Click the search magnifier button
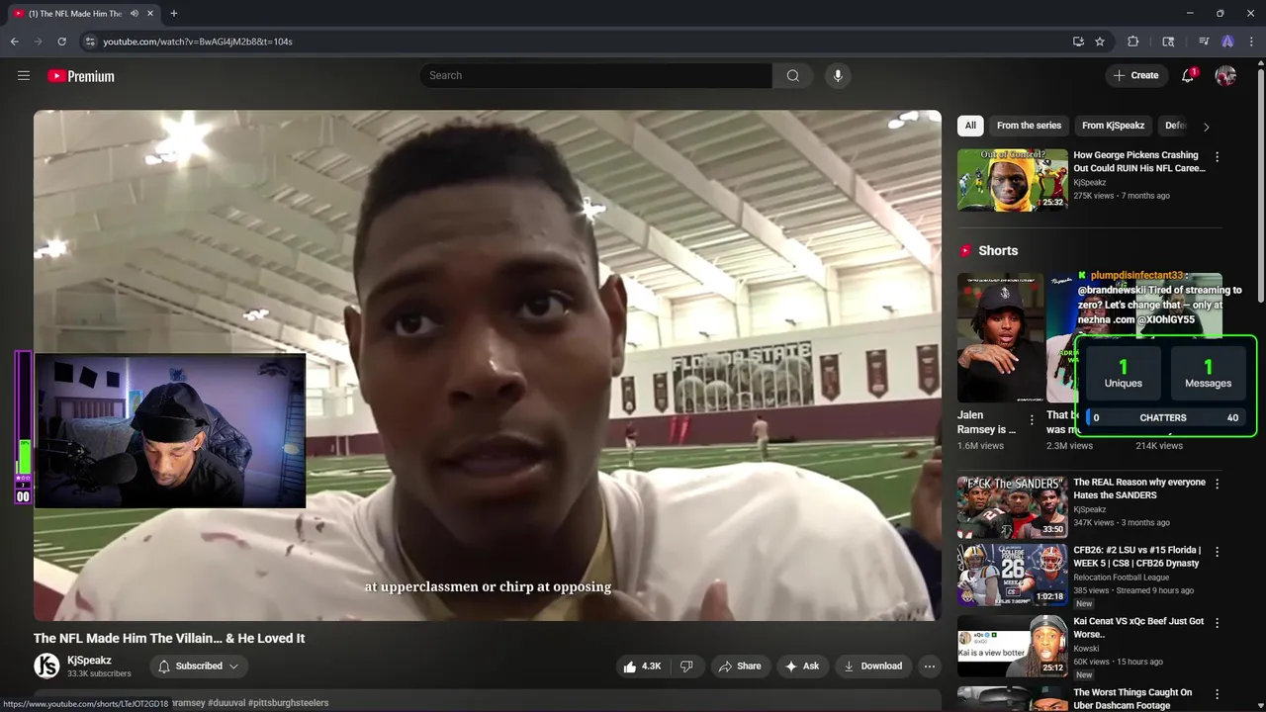The image size is (1266, 712). (792, 75)
